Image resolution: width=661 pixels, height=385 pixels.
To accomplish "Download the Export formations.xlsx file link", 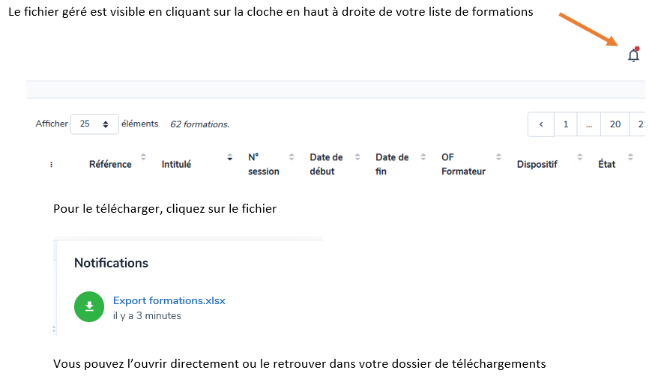I will 169,300.
